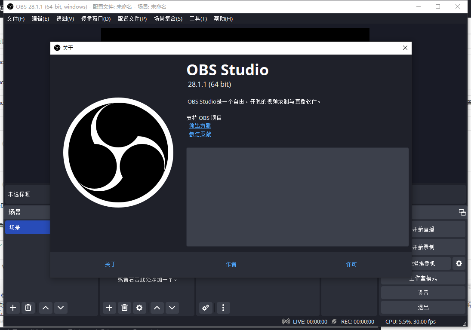The image size is (471, 330).
Task: Open the 场景集合(S) menu
Action: click(x=168, y=18)
